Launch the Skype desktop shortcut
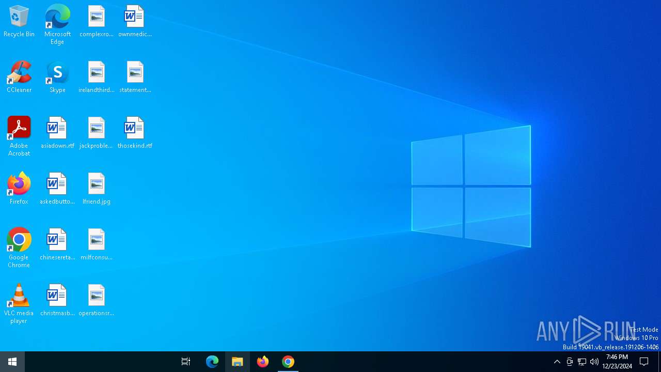Image resolution: width=661 pixels, height=372 pixels. coord(57,78)
